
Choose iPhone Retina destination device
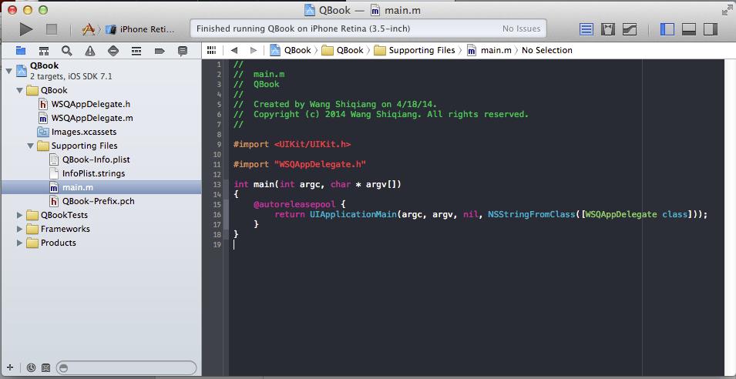(140, 29)
